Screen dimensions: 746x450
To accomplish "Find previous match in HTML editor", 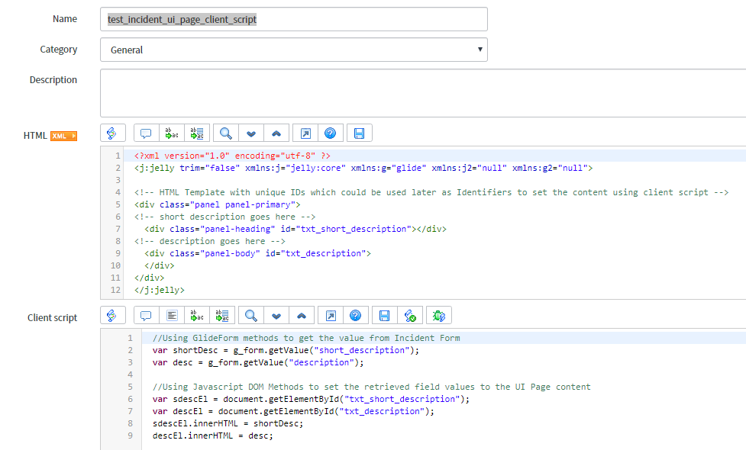I will [276, 133].
